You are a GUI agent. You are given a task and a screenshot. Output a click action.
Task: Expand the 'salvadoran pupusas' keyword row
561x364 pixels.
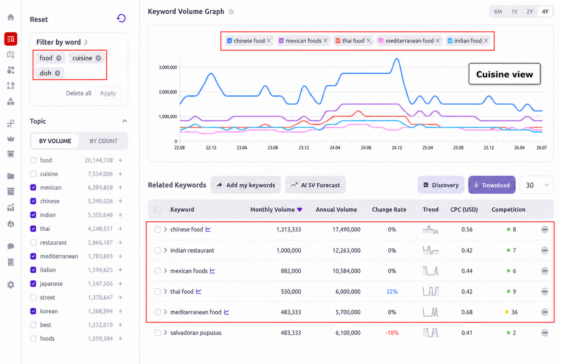(165, 333)
